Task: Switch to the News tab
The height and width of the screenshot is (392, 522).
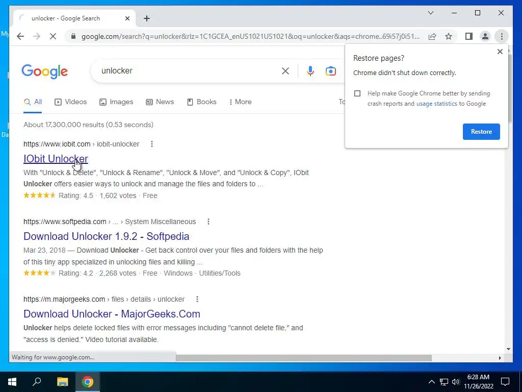Action: point(160,102)
